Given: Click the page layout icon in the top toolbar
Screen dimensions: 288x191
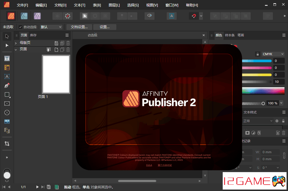Looking at the screenshot, I should click(x=85, y=16).
